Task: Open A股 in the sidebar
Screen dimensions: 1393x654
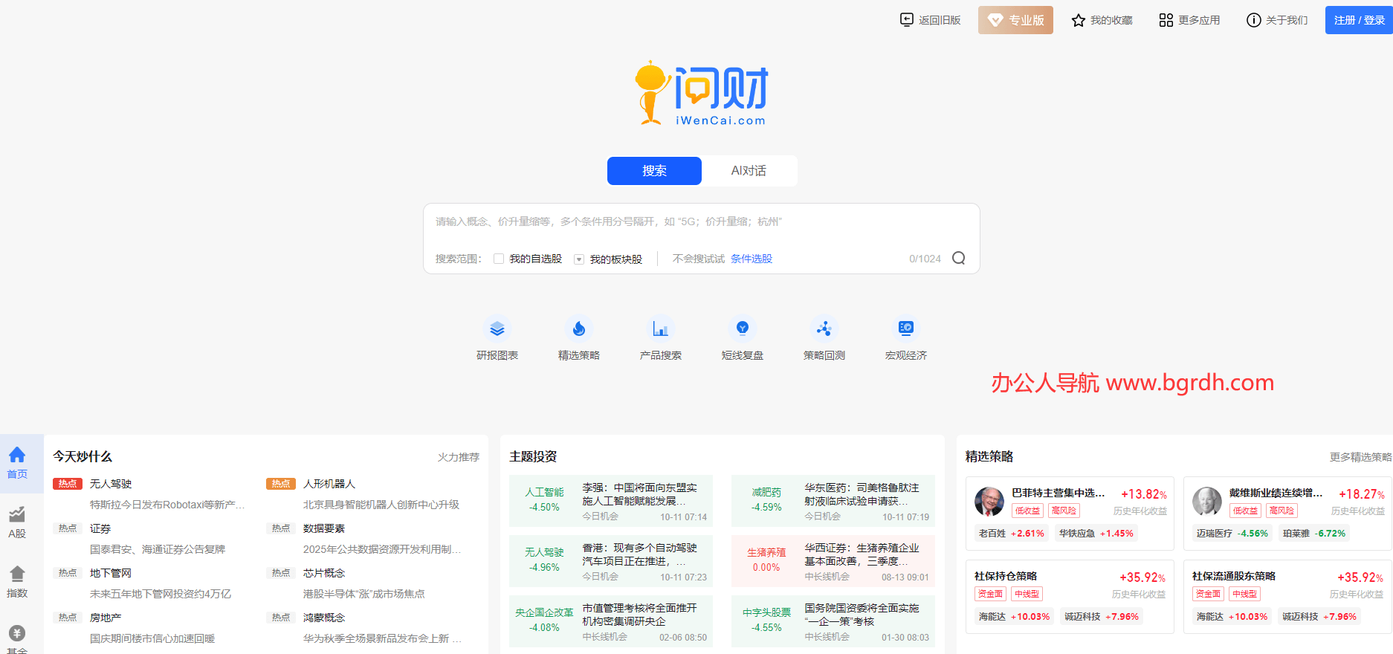Action: tap(17, 522)
